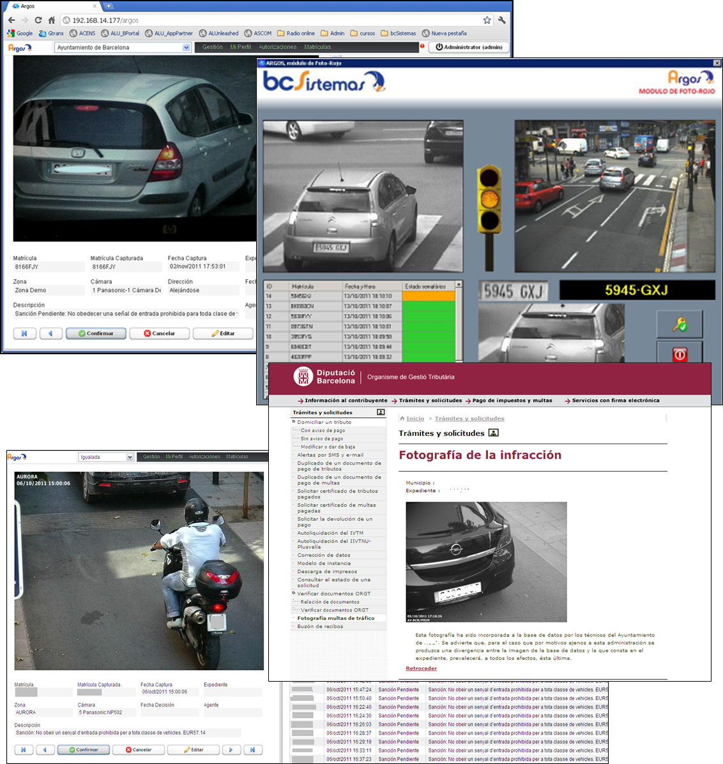The image size is (723, 764).
Task: Open the Matrículas menu in top Argos bar
Action: (x=317, y=47)
